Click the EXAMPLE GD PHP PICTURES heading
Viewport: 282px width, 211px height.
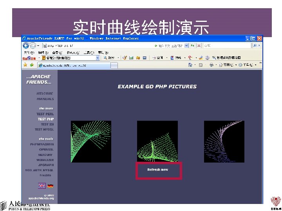tap(157, 87)
